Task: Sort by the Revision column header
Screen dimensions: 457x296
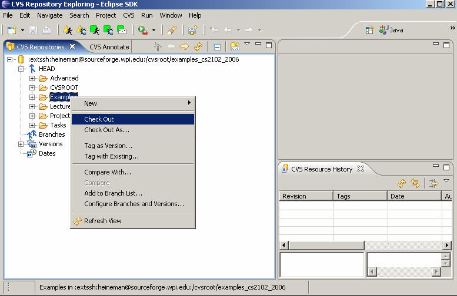Action: [x=306, y=196]
